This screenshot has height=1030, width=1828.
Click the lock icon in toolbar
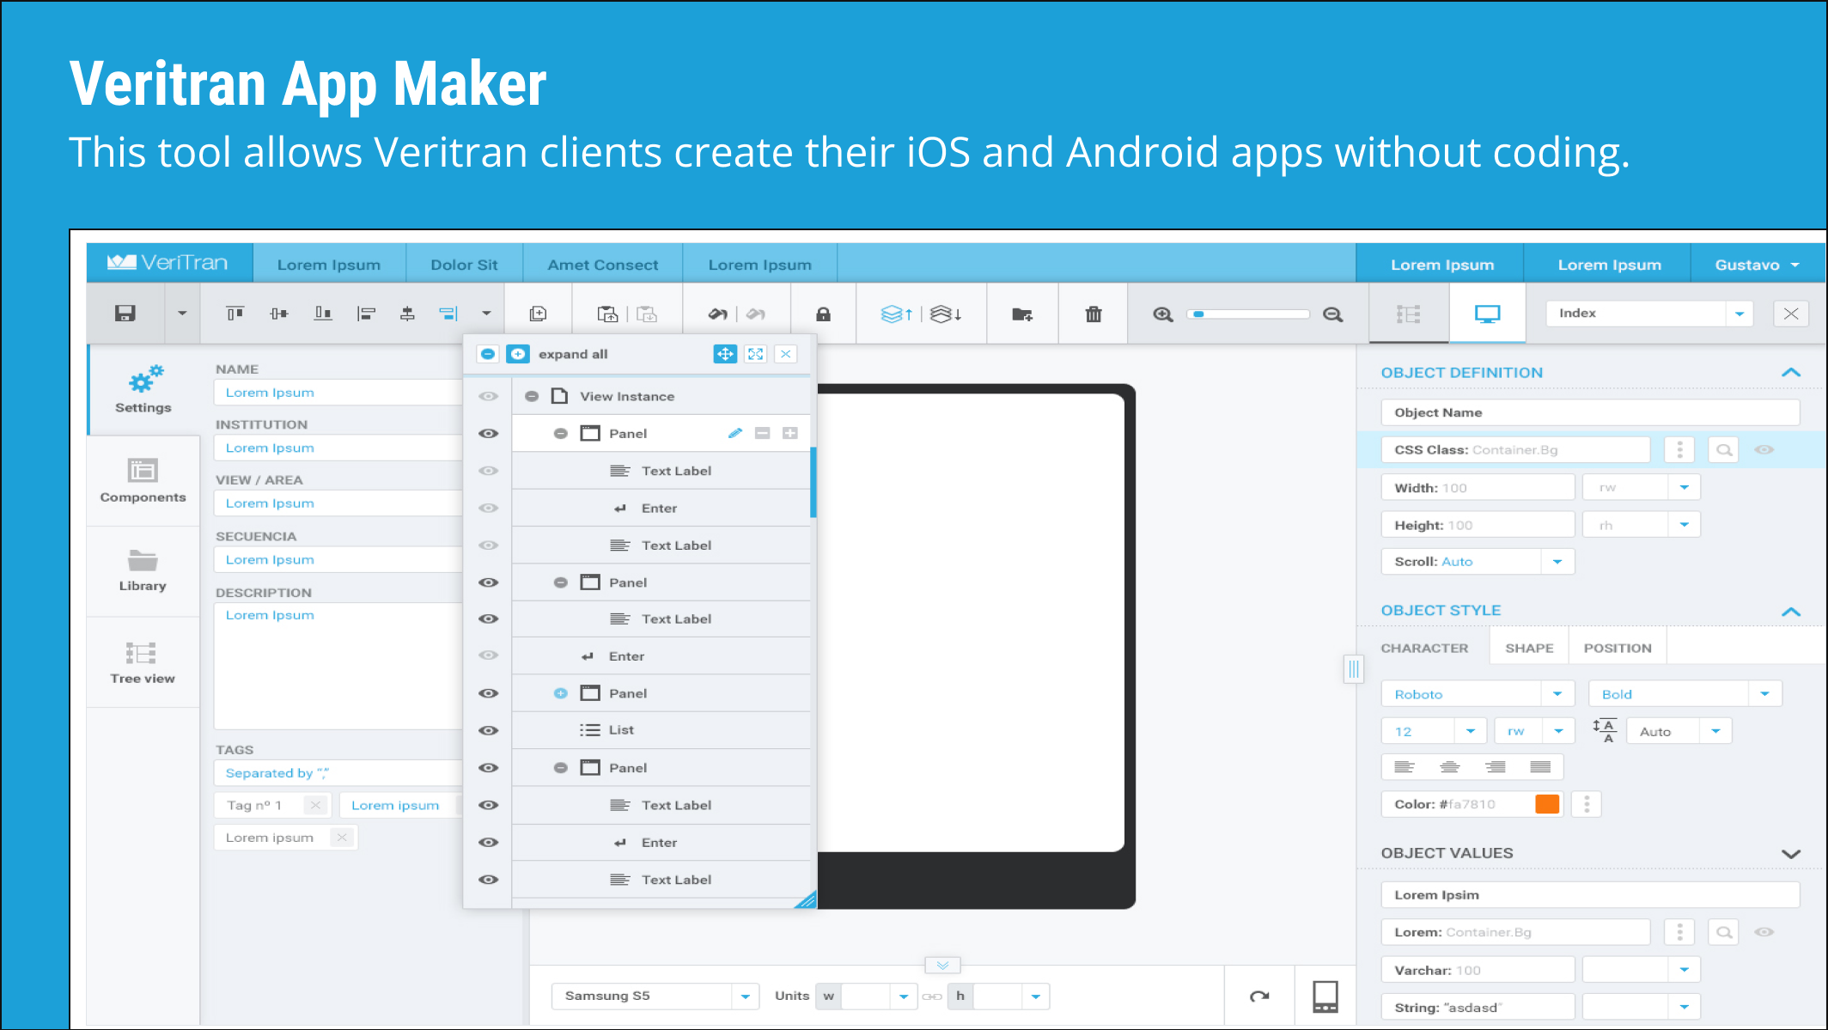click(x=823, y=314)
